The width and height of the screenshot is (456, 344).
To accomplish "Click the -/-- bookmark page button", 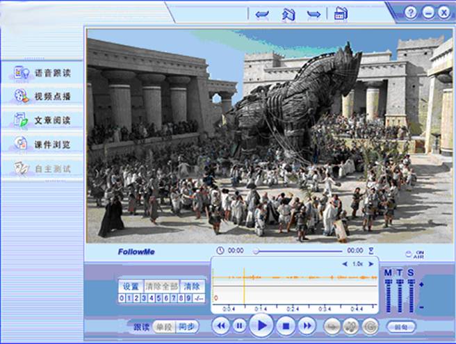I will (x=199, y=298).
